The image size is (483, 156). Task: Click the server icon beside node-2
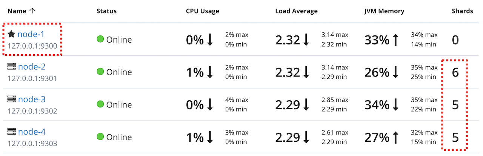12,67
